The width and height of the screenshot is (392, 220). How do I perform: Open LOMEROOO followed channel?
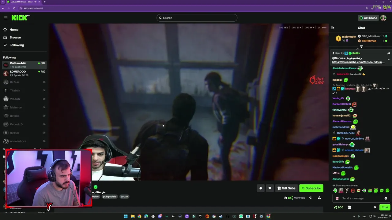coord(24,73)
